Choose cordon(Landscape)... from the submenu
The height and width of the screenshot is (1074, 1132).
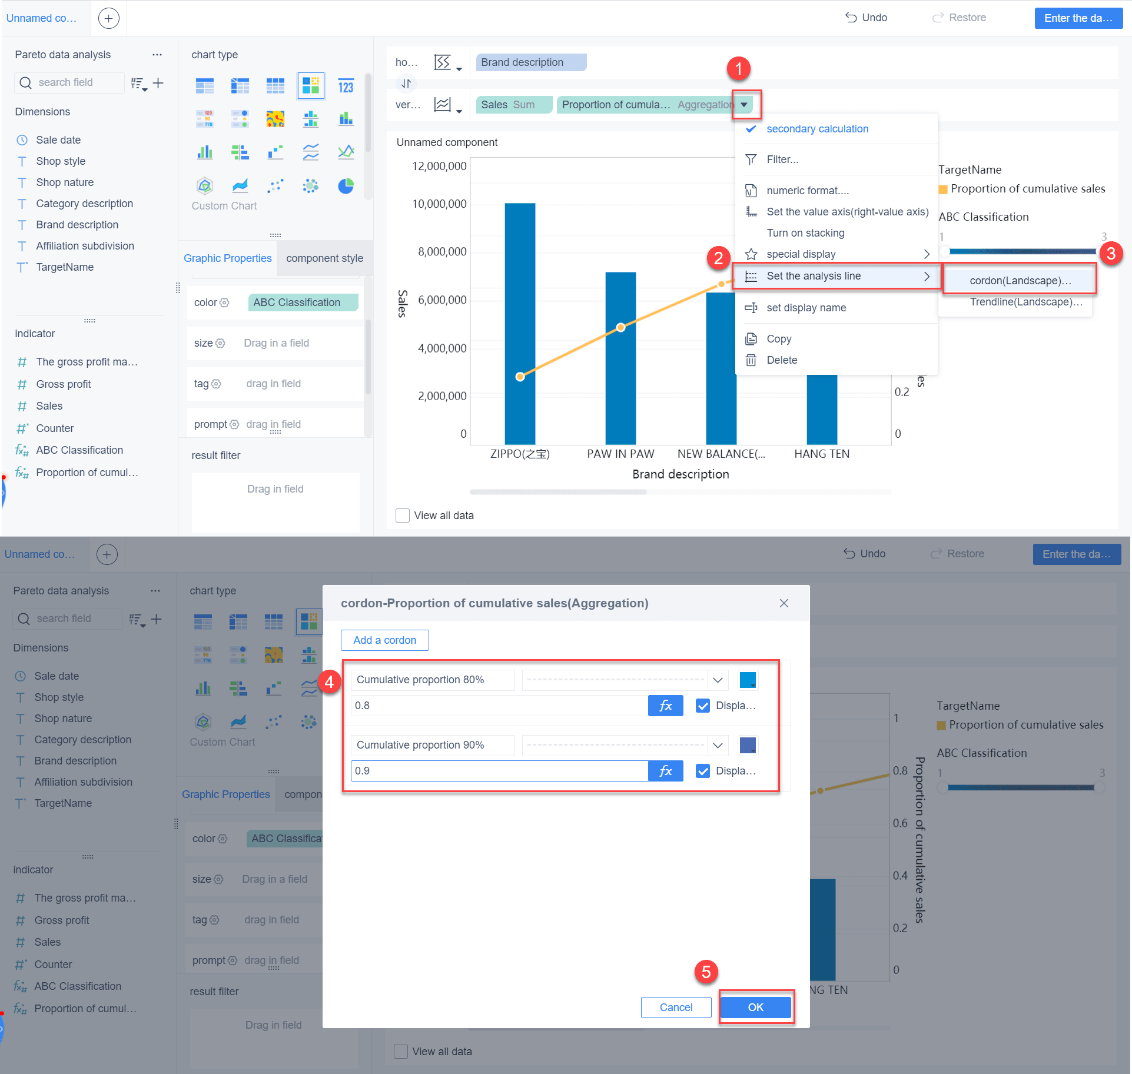click(x=1020, y=281)
